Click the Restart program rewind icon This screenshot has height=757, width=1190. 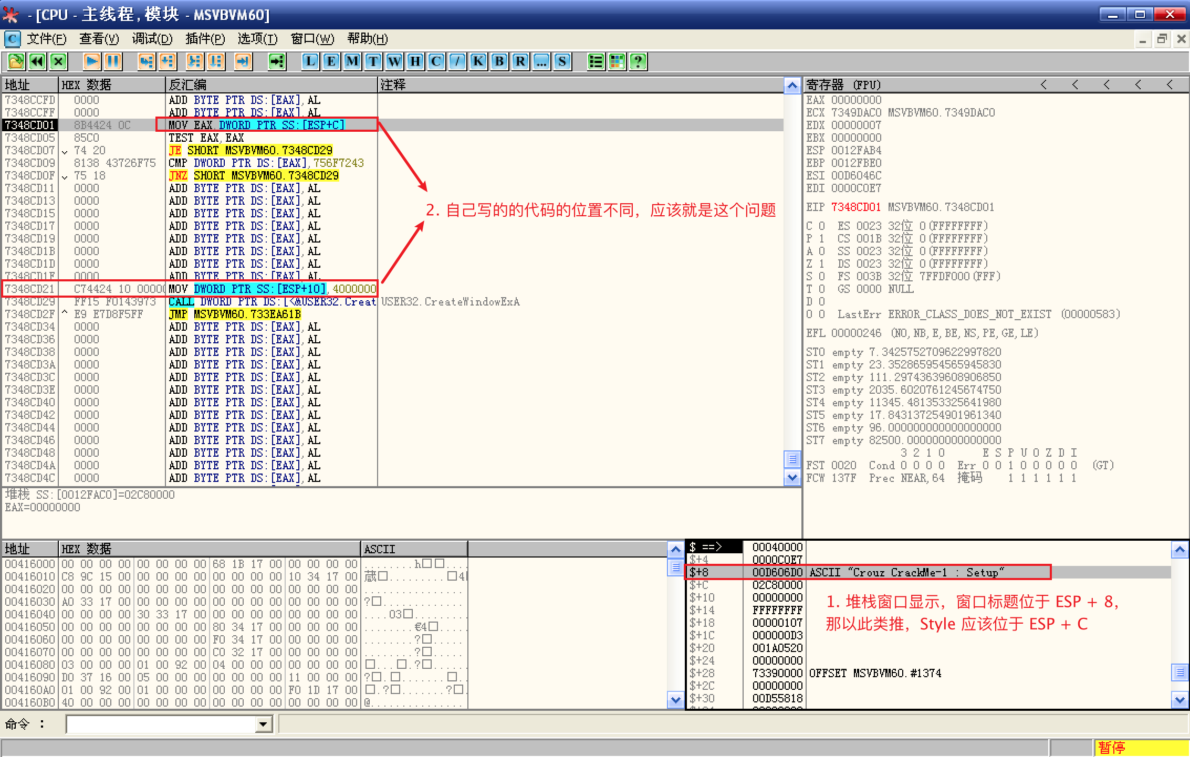tap(37, 61)
